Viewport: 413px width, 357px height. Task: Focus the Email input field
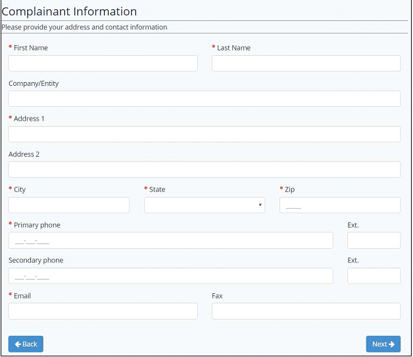(x=103, y=312)
